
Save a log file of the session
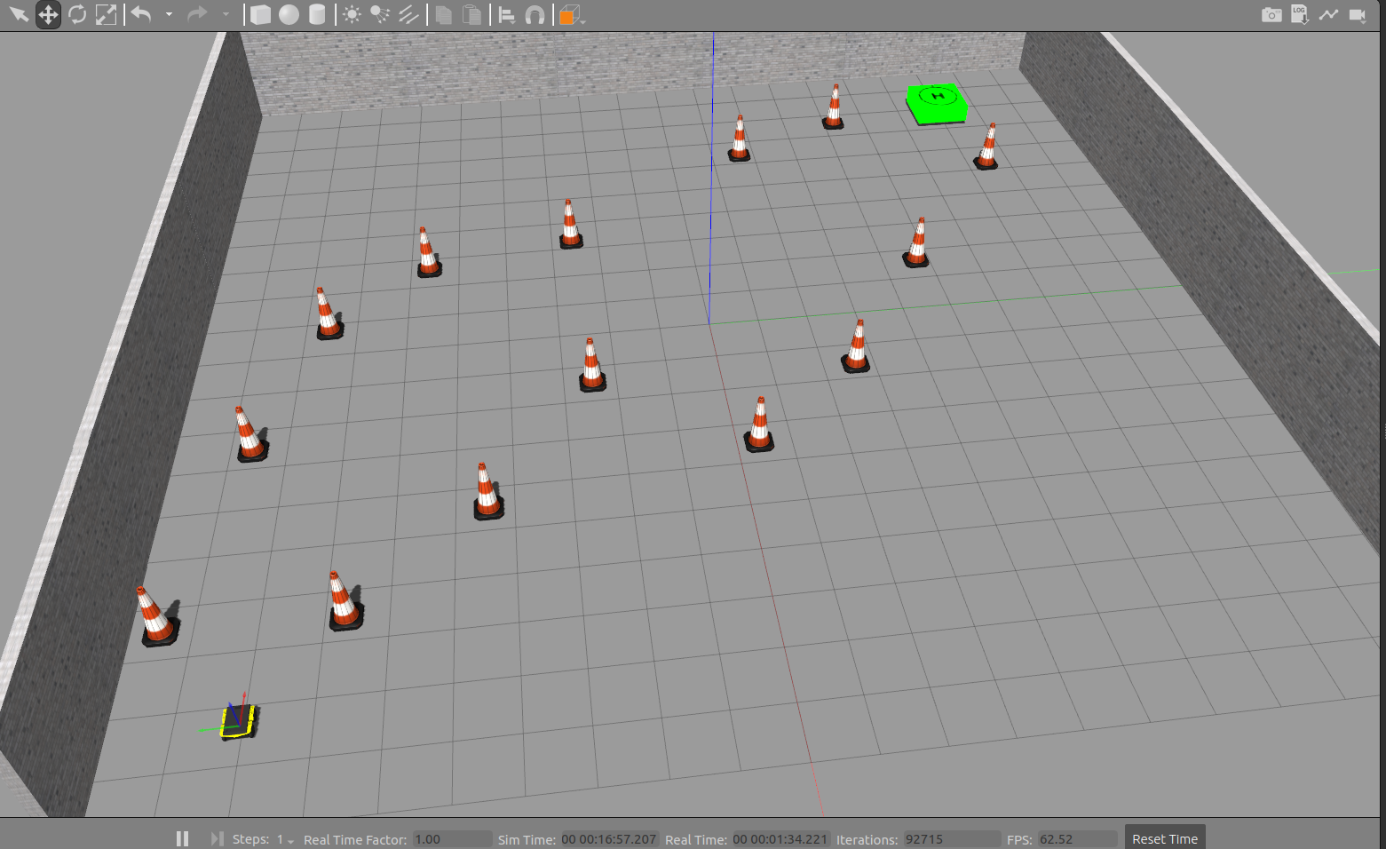click(1298, 14)
